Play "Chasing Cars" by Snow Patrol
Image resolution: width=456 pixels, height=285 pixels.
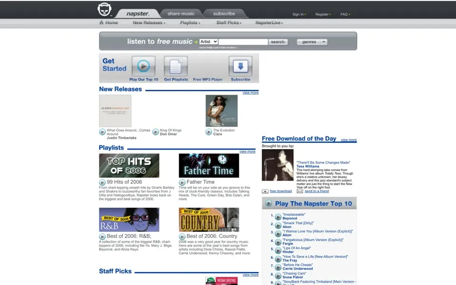point(278,275)
